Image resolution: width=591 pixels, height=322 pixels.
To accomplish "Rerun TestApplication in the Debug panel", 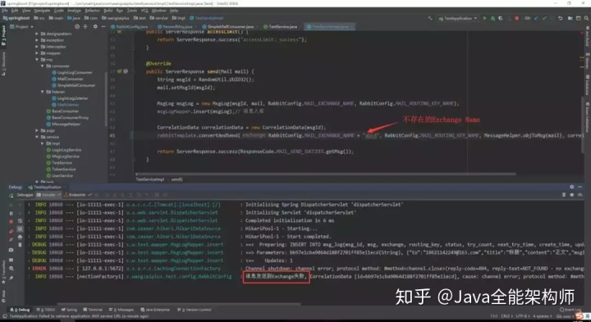I will pos(11,195).
